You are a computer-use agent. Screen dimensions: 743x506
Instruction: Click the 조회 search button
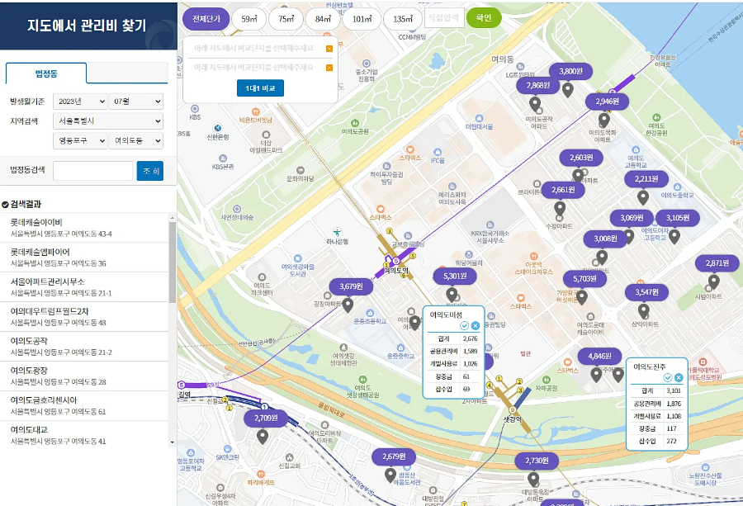(150, 171)
